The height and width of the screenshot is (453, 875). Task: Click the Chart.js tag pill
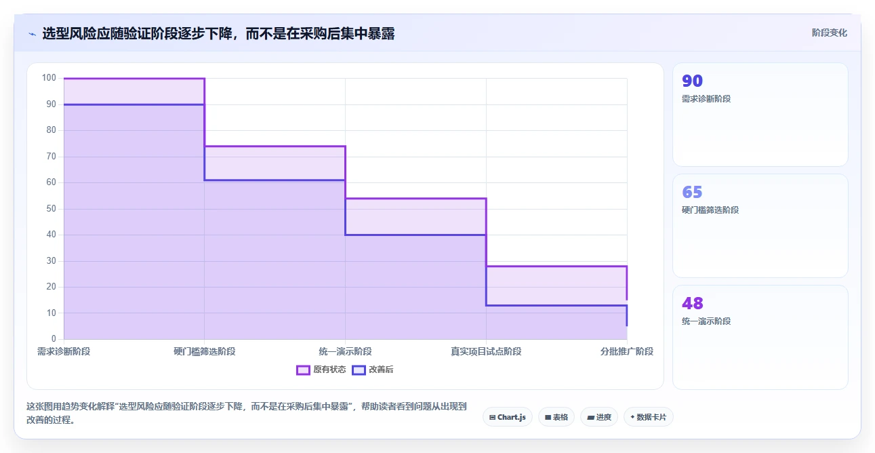pos(508,417)
